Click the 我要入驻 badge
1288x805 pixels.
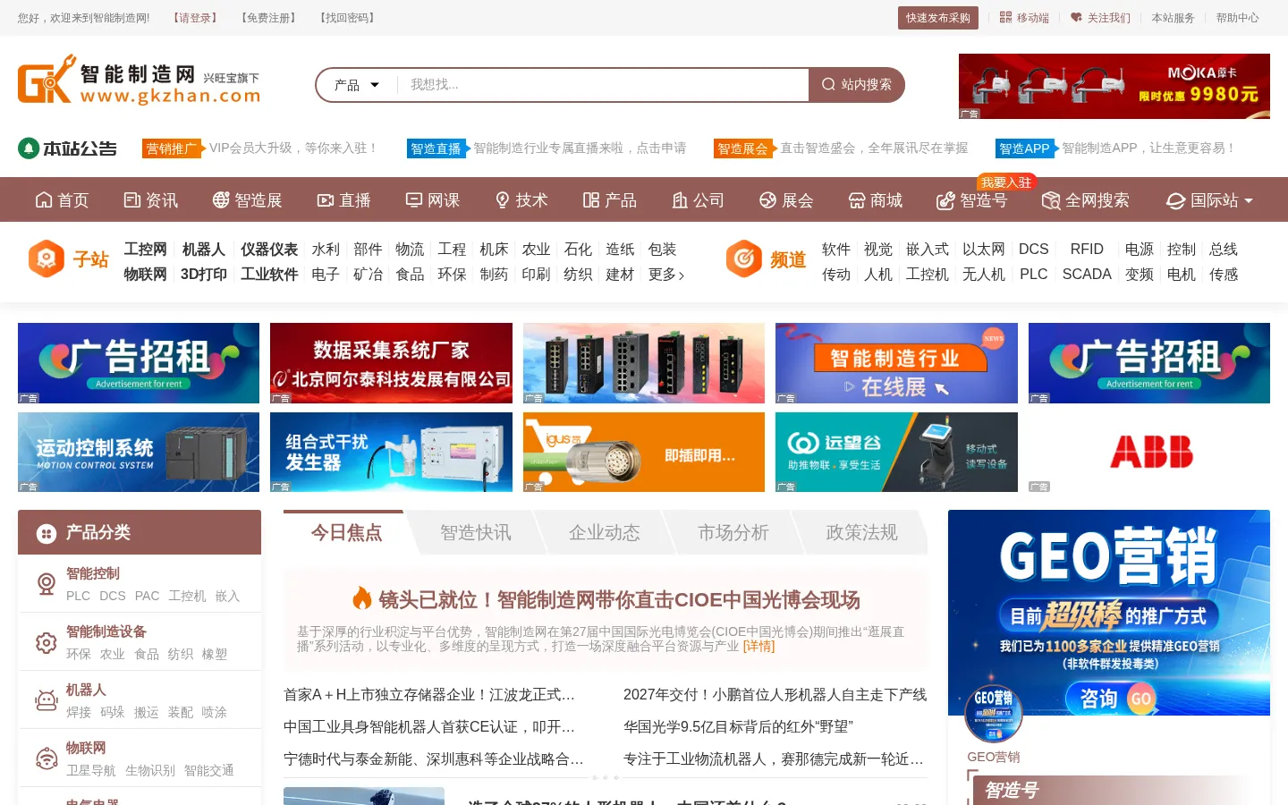point(1006,182)
